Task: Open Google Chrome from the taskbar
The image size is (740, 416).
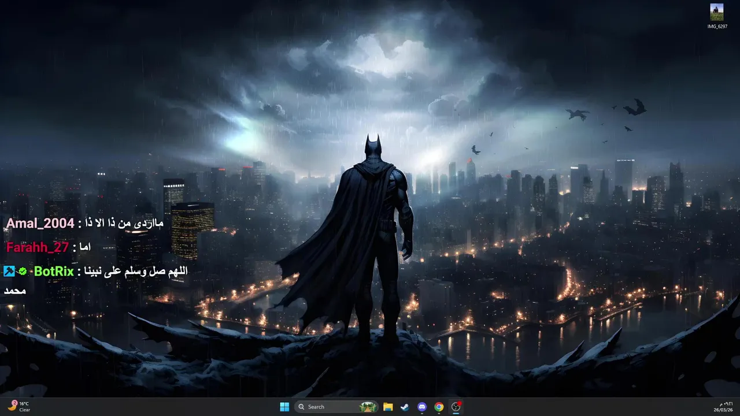Action: point(439,407)
